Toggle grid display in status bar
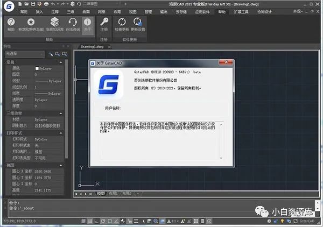This screenshot has height=227, width=323. point(90,221)
